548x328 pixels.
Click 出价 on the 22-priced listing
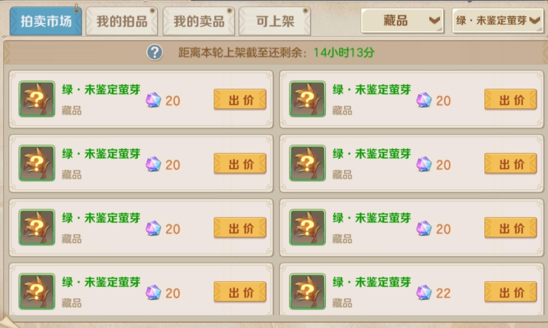510,292
